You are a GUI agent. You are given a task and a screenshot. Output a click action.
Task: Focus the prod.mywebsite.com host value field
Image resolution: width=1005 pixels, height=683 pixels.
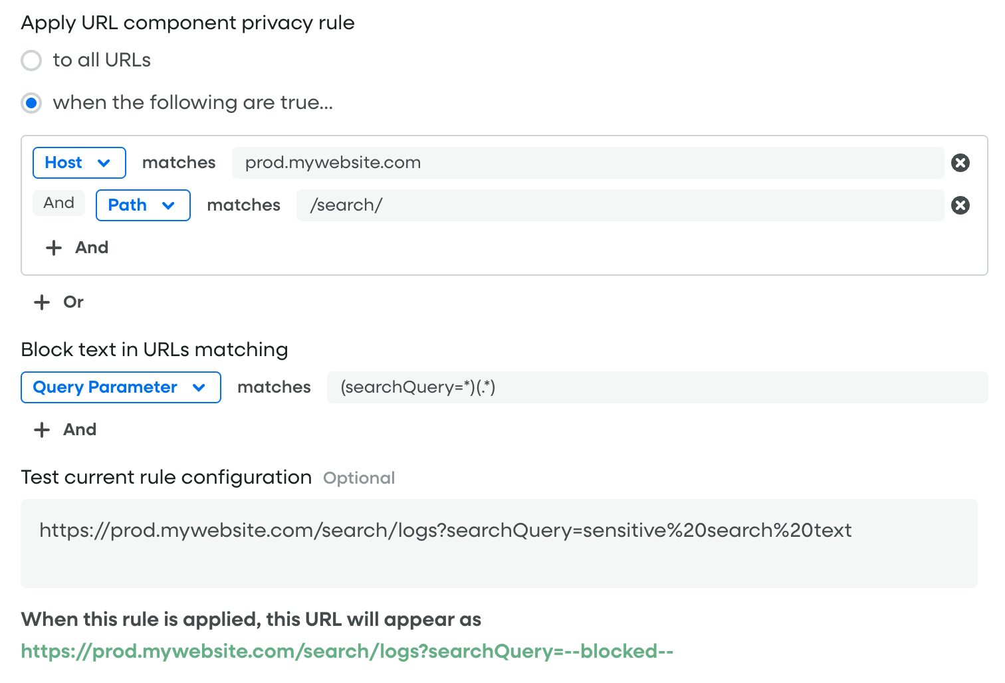tap(587, 163)
